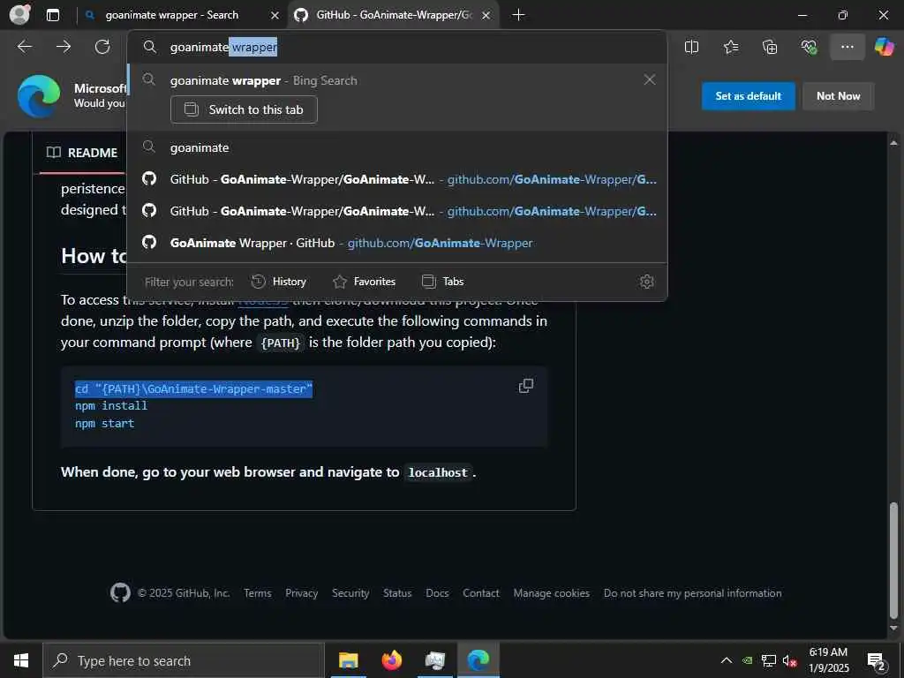Open the tab actions menu icon
Screen dimensions: 904x678
pyautogui.click(x=53, y=15)
